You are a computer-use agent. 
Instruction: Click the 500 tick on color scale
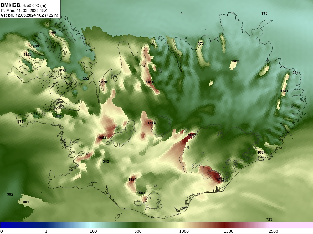click(x=138, y=231)
